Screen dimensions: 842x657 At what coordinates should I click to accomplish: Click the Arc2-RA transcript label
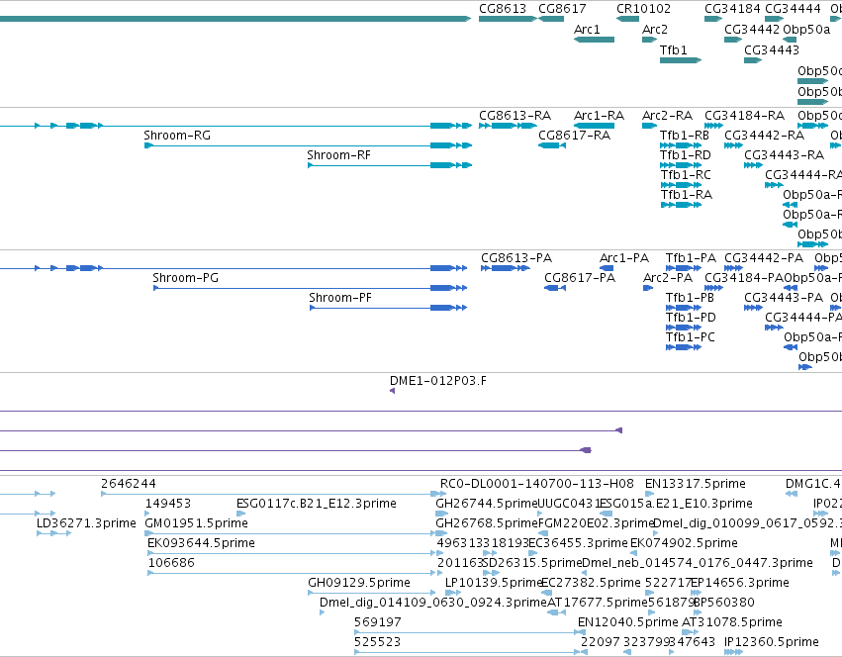point(667,116)
